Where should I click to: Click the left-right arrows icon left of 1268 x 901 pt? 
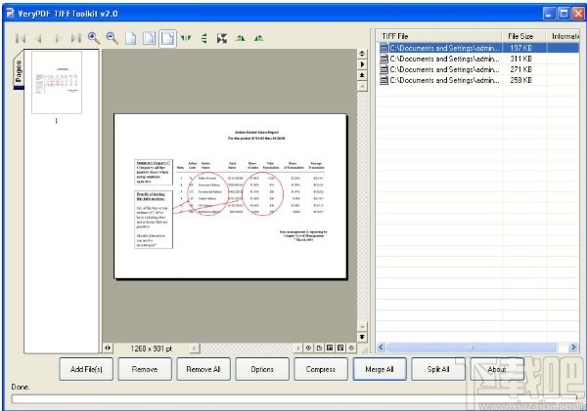click(x=108, y=349)
